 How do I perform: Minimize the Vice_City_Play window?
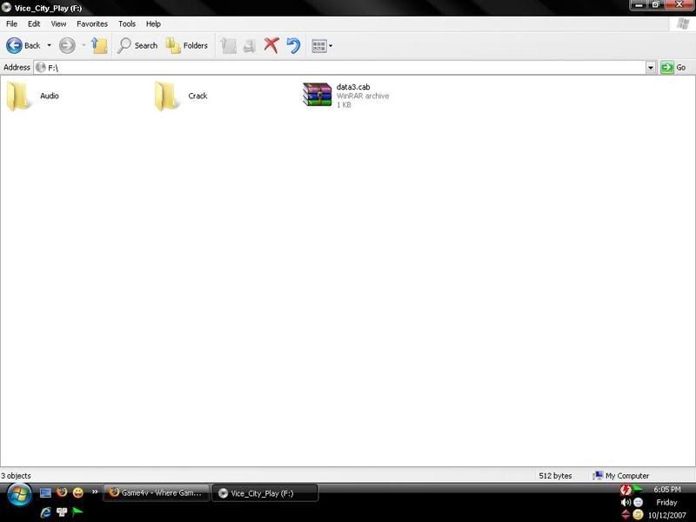(x=639, y=5)
